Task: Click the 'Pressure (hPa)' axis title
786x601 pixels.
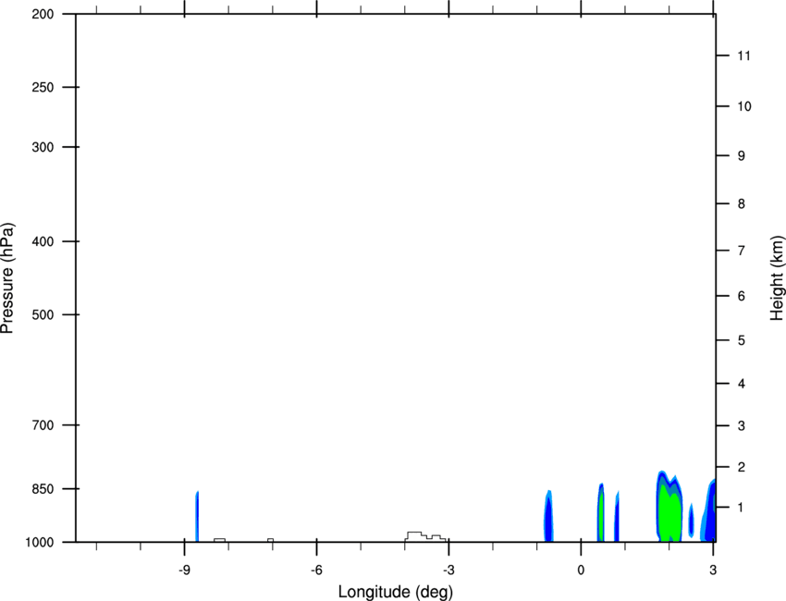Action: pyautogui.click(x=7, y=278)
